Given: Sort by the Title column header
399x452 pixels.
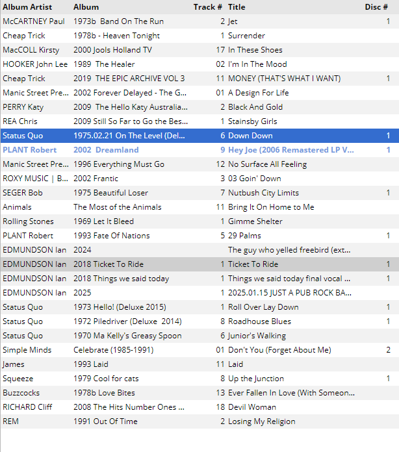Looking at the screenshot, I should [237, 7].
